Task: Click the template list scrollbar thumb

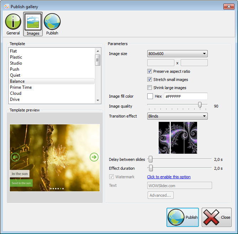Action: (x=97, y=60)
